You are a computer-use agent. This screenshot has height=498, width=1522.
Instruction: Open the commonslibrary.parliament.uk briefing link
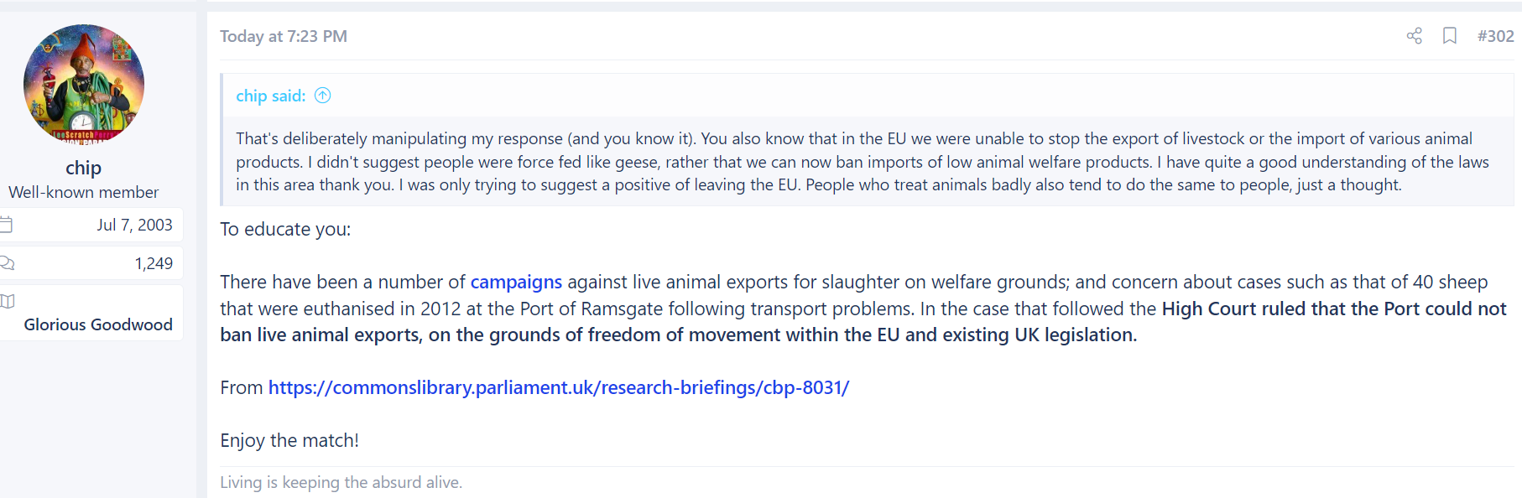point(559,387)
